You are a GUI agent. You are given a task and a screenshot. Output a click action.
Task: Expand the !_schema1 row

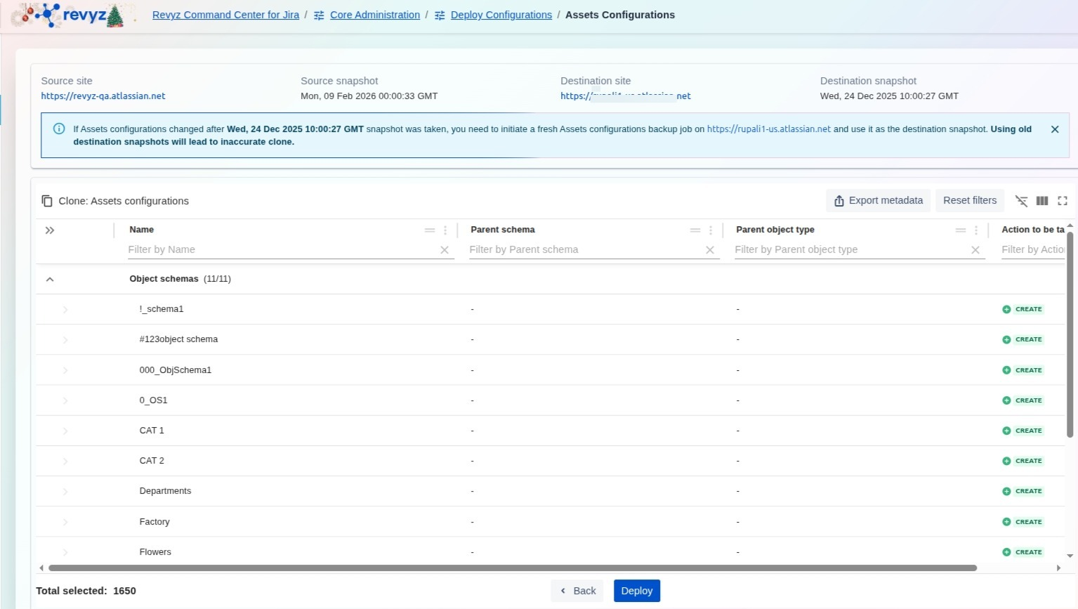click(65, 310)
